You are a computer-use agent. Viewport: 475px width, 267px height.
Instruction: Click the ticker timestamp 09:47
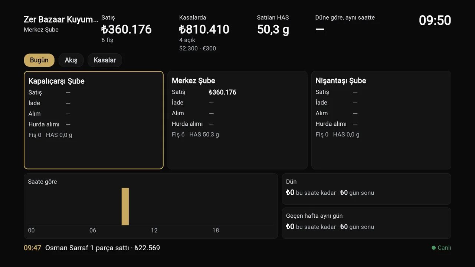point(32,248)
